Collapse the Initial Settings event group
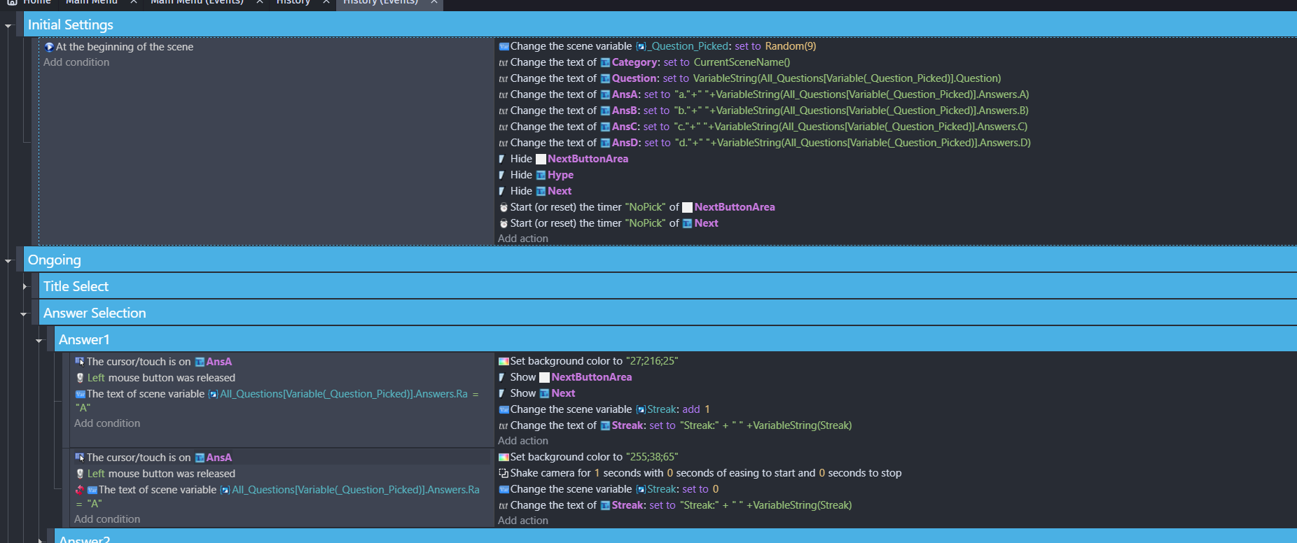 8,26
